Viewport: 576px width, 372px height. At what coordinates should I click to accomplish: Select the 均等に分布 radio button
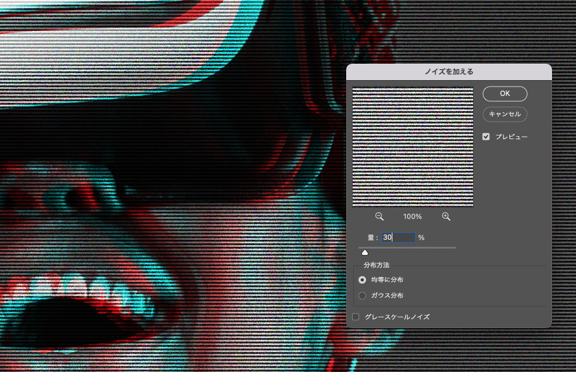[363, 280]
